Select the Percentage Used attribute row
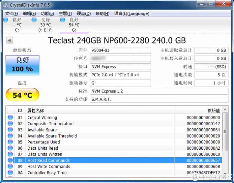The image size is (234, 183). pyautogui.click(x=114, y=142)
